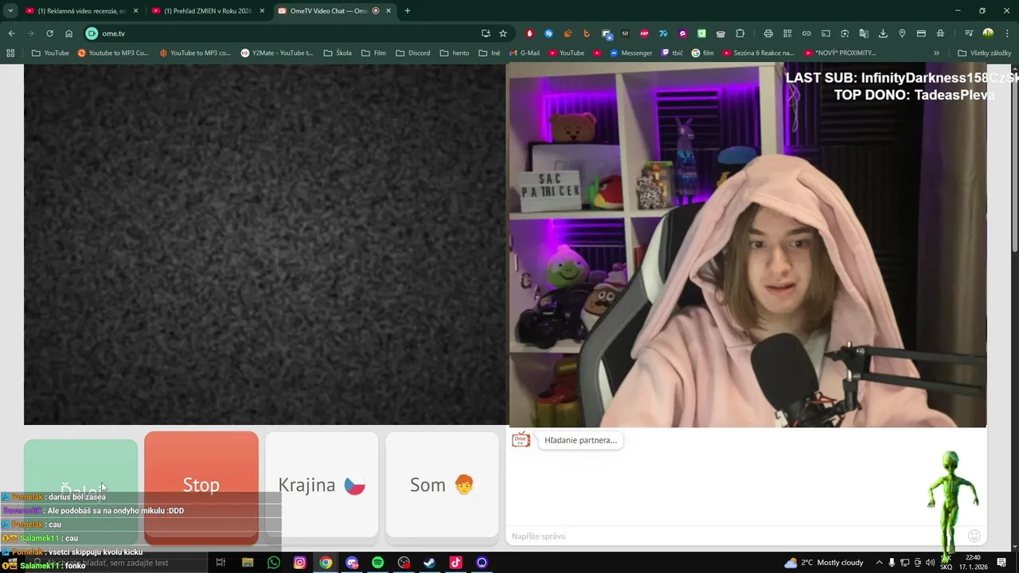The width and height of the screenshot is (1019, 573).
Task: Open the emoji picker in chat
Action: click(974, 536)
